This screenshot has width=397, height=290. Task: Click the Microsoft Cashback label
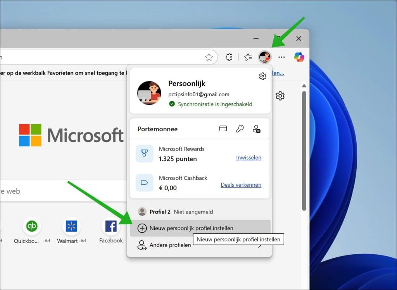(x=183, y=178)
